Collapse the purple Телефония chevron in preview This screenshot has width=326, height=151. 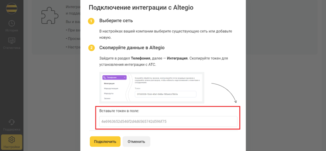(125, 78)
